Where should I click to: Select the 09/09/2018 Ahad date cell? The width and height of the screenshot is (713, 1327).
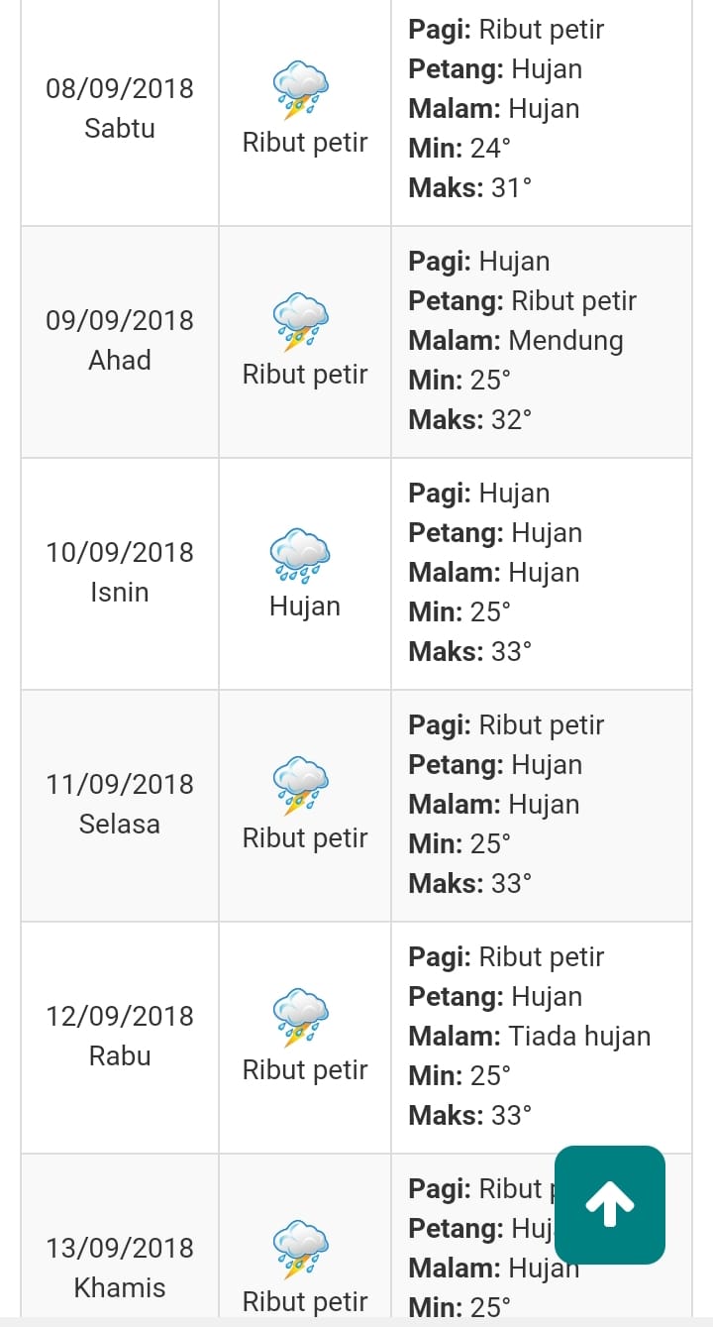120,341
